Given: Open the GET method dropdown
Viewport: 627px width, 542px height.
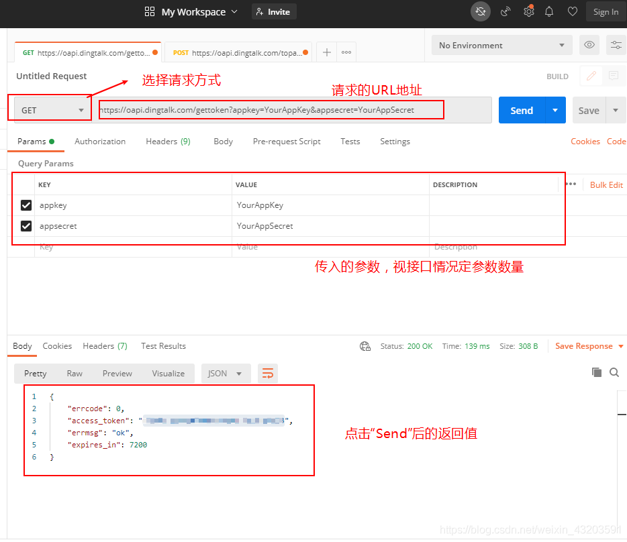Looking at the screenshot, I should tap(52, 110).
